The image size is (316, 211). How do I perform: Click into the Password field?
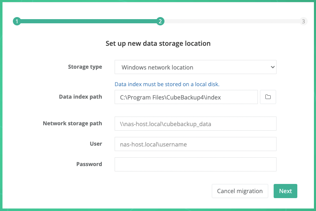pyautogui.click(x=195, y=164)
